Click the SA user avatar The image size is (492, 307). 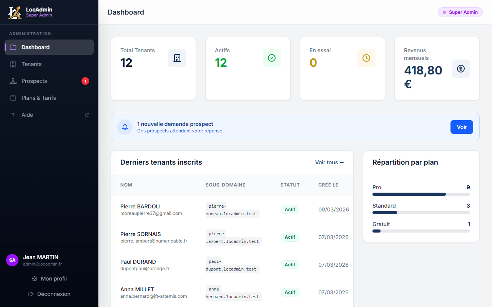point(12,260)
